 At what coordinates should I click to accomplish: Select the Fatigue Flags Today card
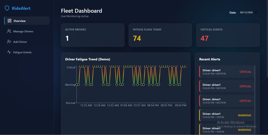click(x=160, y=35)
